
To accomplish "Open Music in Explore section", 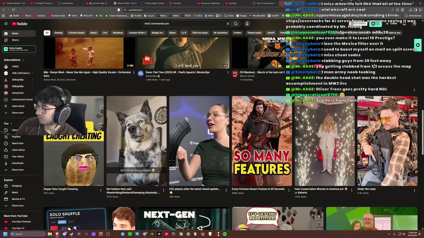I will coord(19,192).
